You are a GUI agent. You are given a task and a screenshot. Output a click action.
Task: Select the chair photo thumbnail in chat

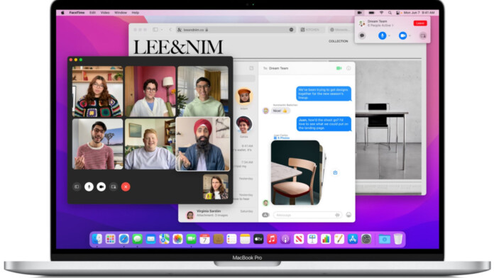click(295, 172)
